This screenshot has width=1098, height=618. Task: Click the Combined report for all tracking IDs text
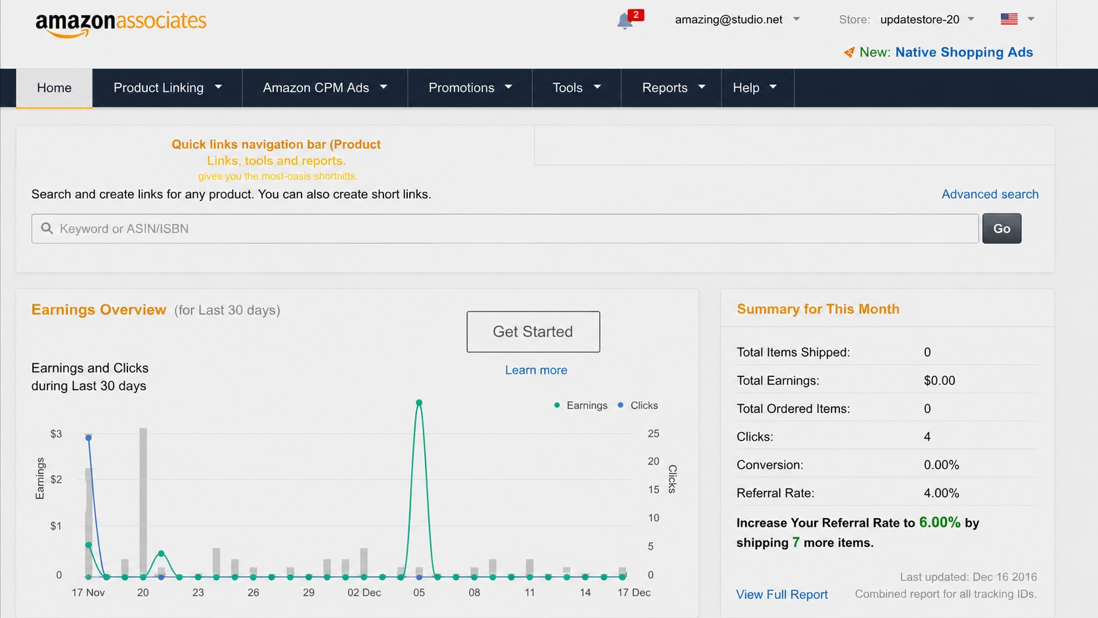[946, 594]
